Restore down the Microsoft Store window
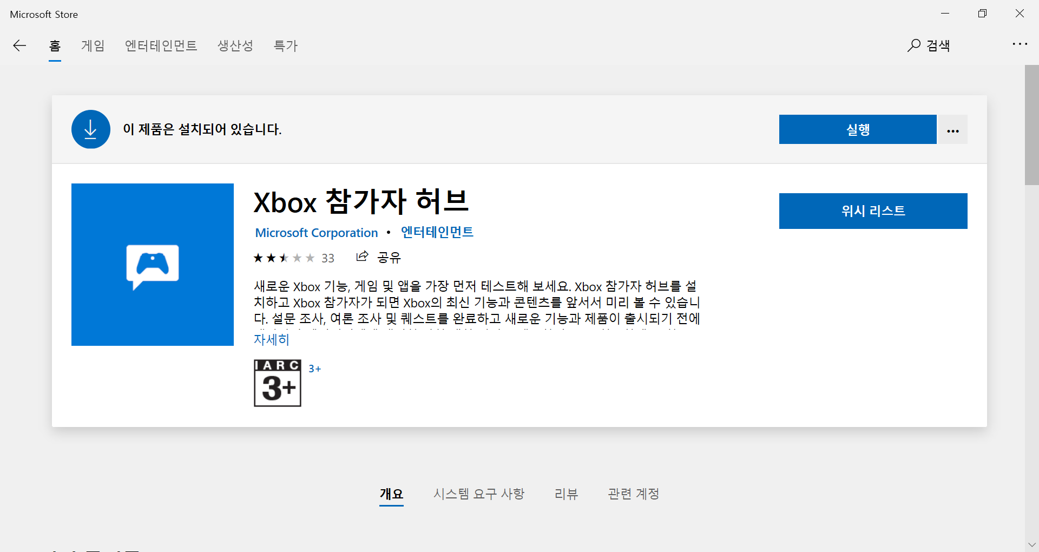Screen dimensions: 1039x552 click(x=983, y=14)
